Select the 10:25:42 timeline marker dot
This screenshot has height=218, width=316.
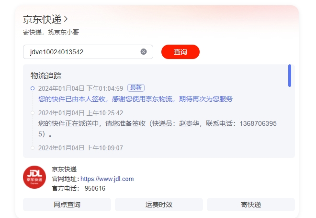(33, 113)
